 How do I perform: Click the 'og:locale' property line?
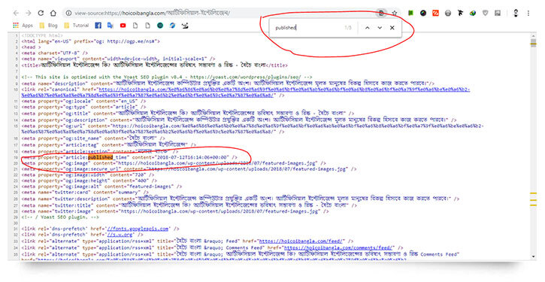pyautogui.click(x=83, y=101)
